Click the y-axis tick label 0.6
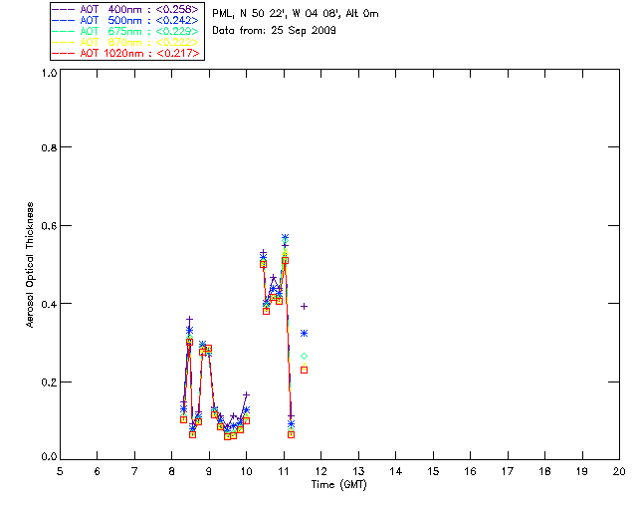This screenshot has height=510, width=637. [x=49, y=226]
